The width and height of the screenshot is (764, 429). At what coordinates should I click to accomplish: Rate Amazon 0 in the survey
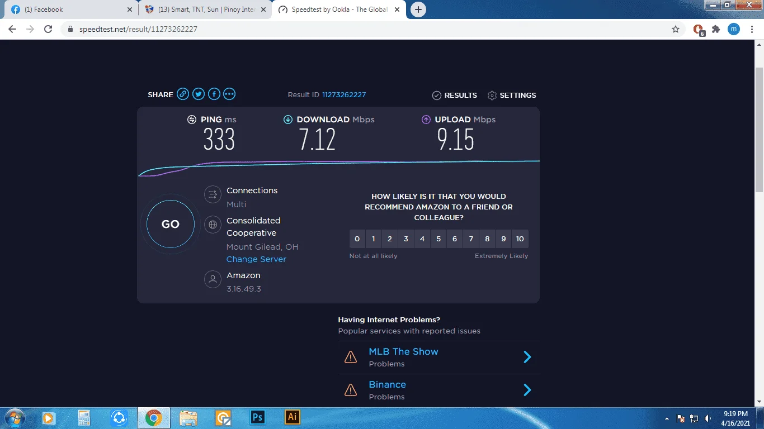tap(357, 239)
